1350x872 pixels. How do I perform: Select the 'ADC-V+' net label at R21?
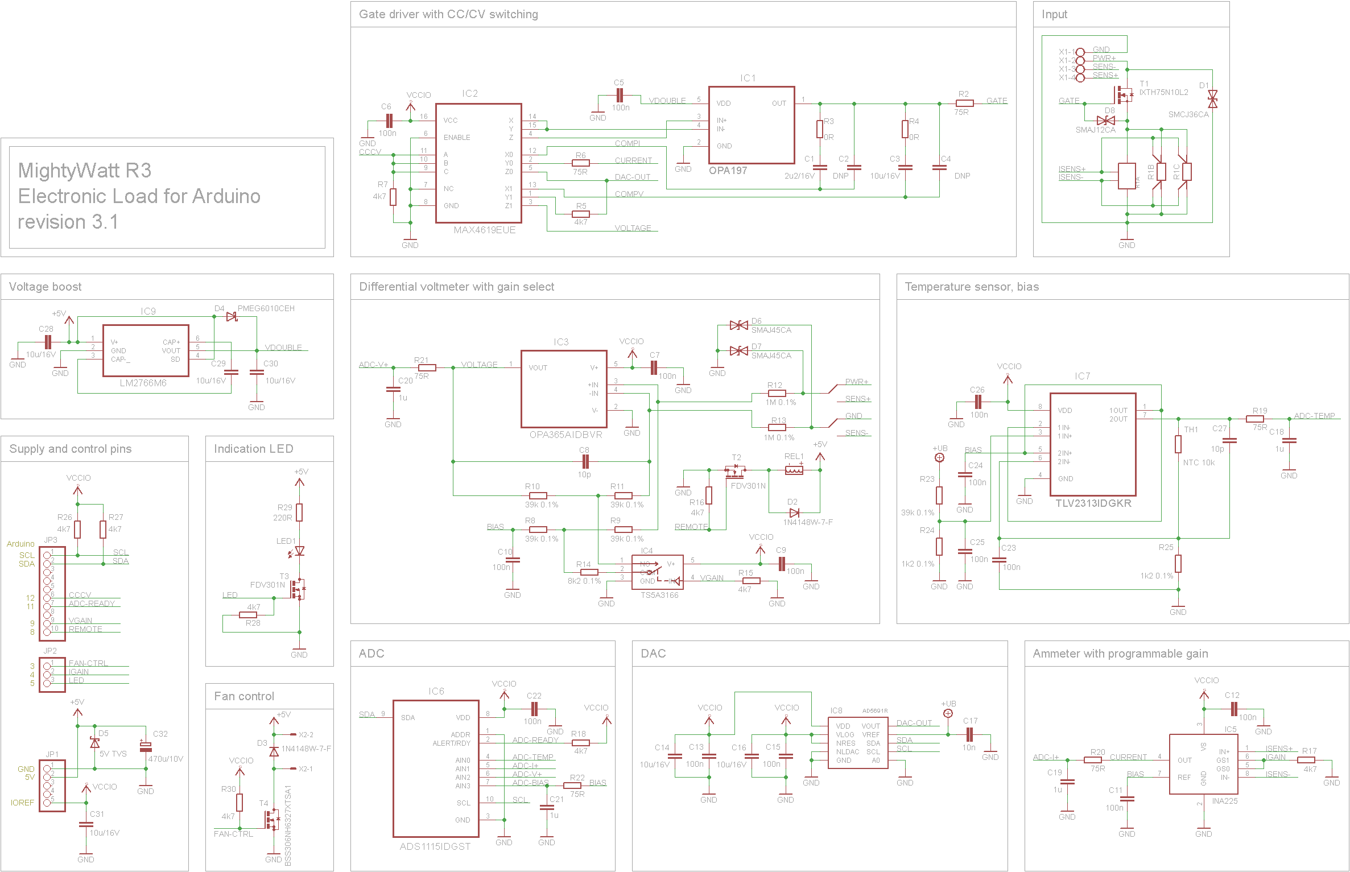373,365
